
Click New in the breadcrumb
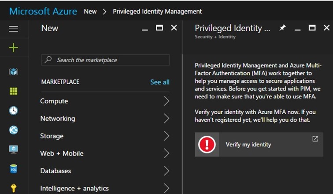click(x=90, y=11)
